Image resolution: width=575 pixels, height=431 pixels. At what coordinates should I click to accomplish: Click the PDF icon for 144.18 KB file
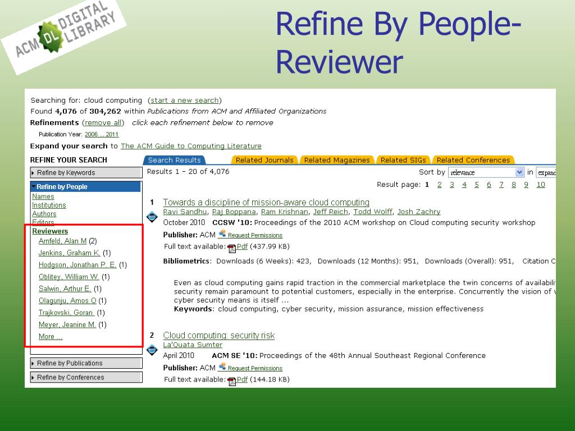(232, 382)
